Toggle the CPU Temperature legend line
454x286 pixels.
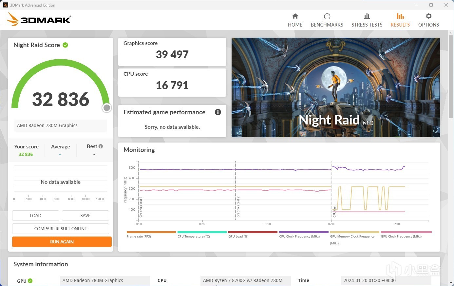[202, 232]
